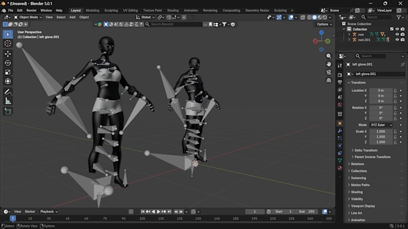Click the current frame marker 1
Viewport: 408px width, 229px height.
point(13,218)
